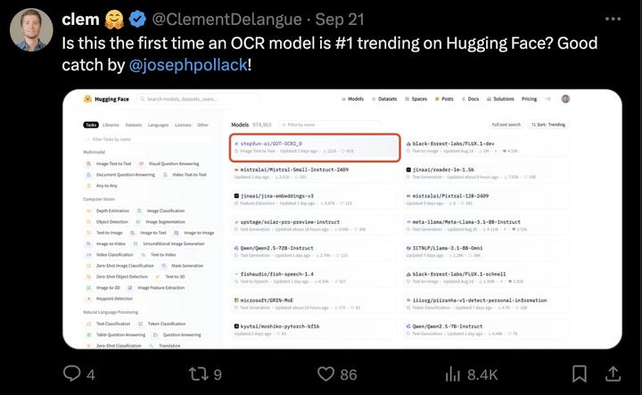Screen dimensions: 642x395
Task: Select the Spaces navigation item
Action: pos(416,99)
